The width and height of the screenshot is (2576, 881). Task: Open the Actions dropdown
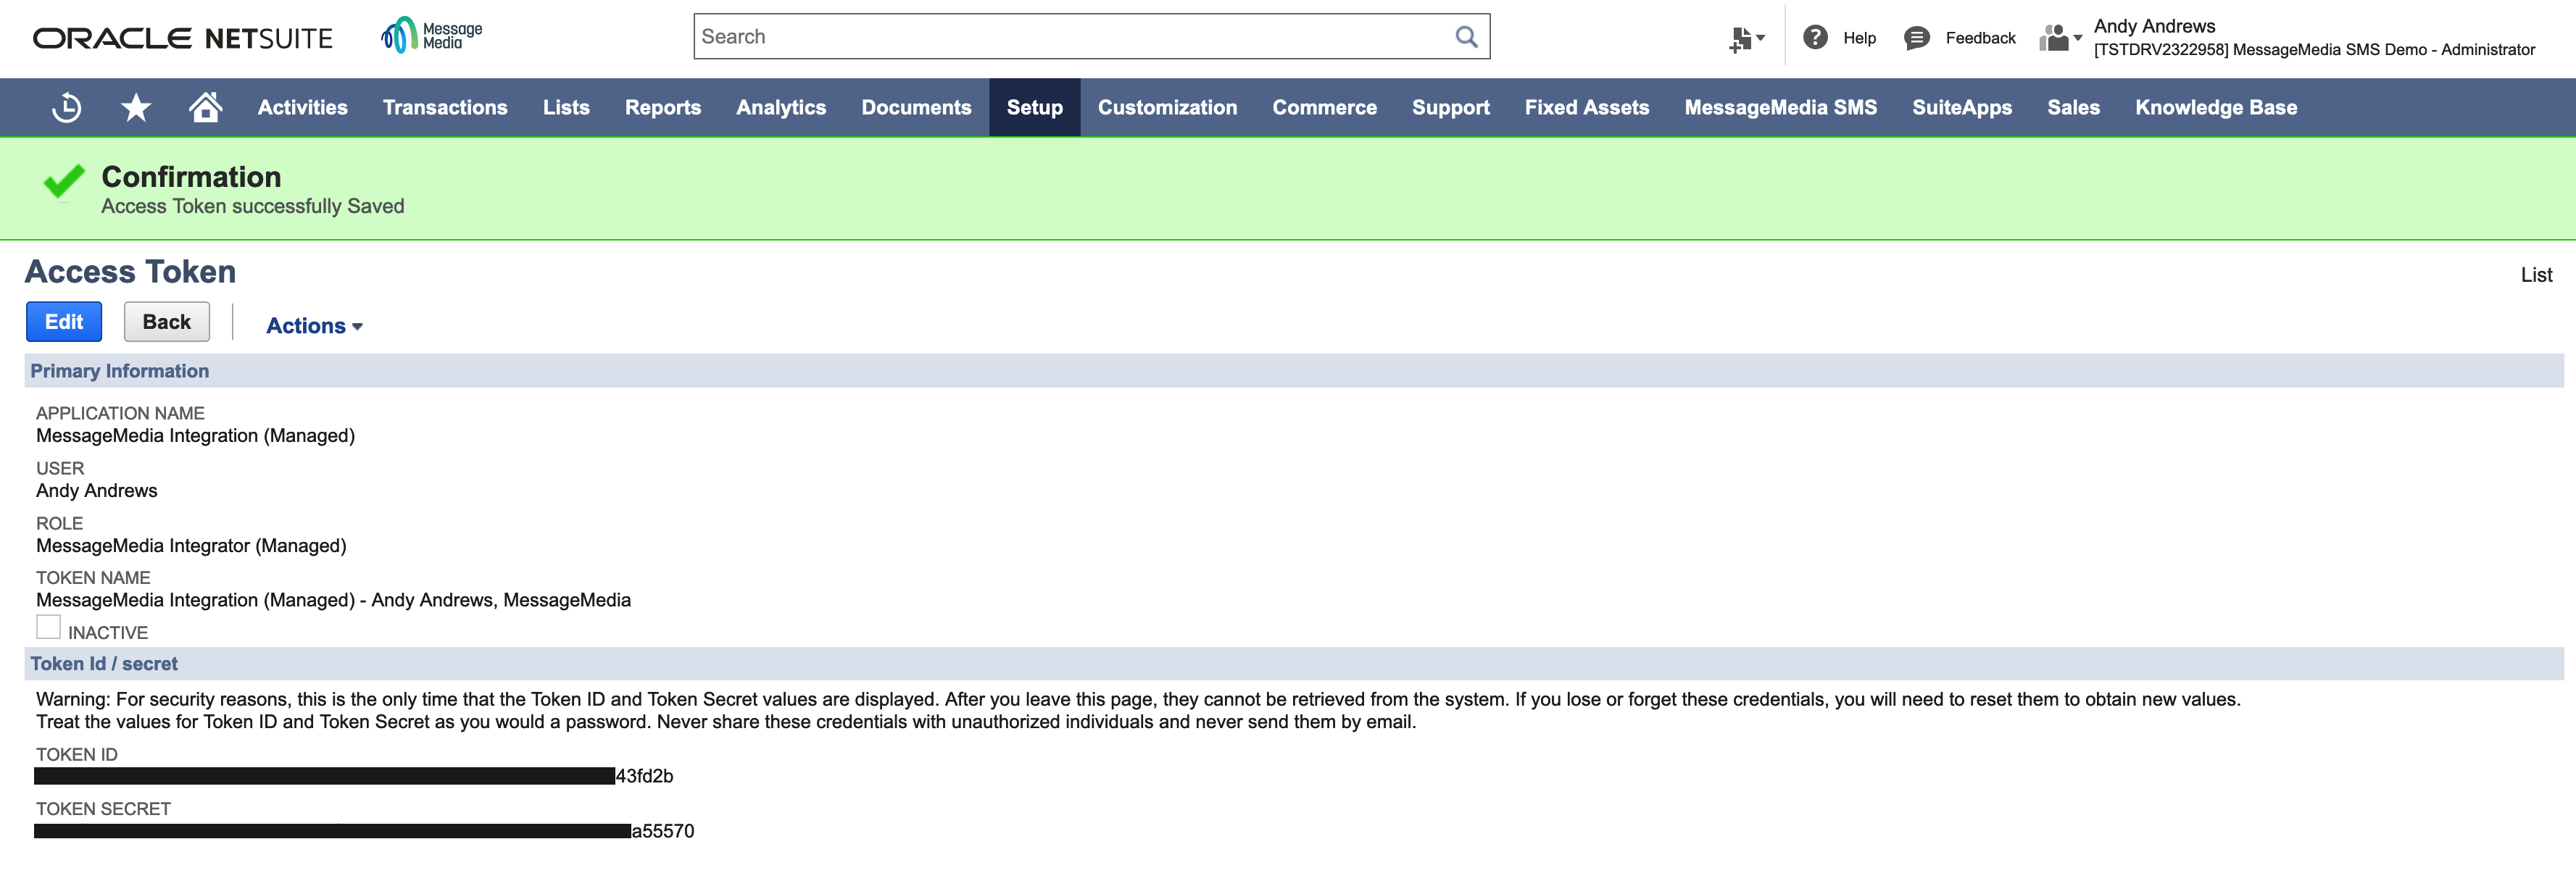pyautogui.click(x=313, y=325)
